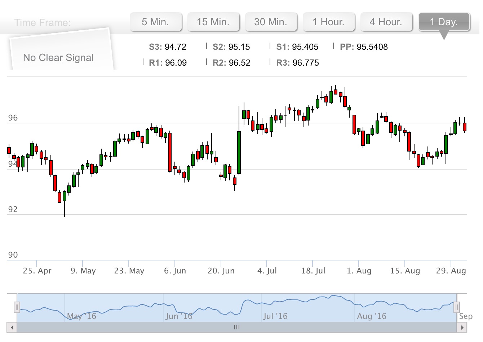
Task: Click the 96 price axis label
Action: pos(13,118)
